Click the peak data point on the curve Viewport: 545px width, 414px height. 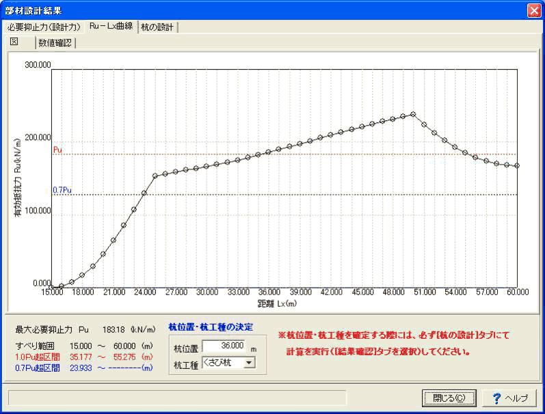[413, 114]
